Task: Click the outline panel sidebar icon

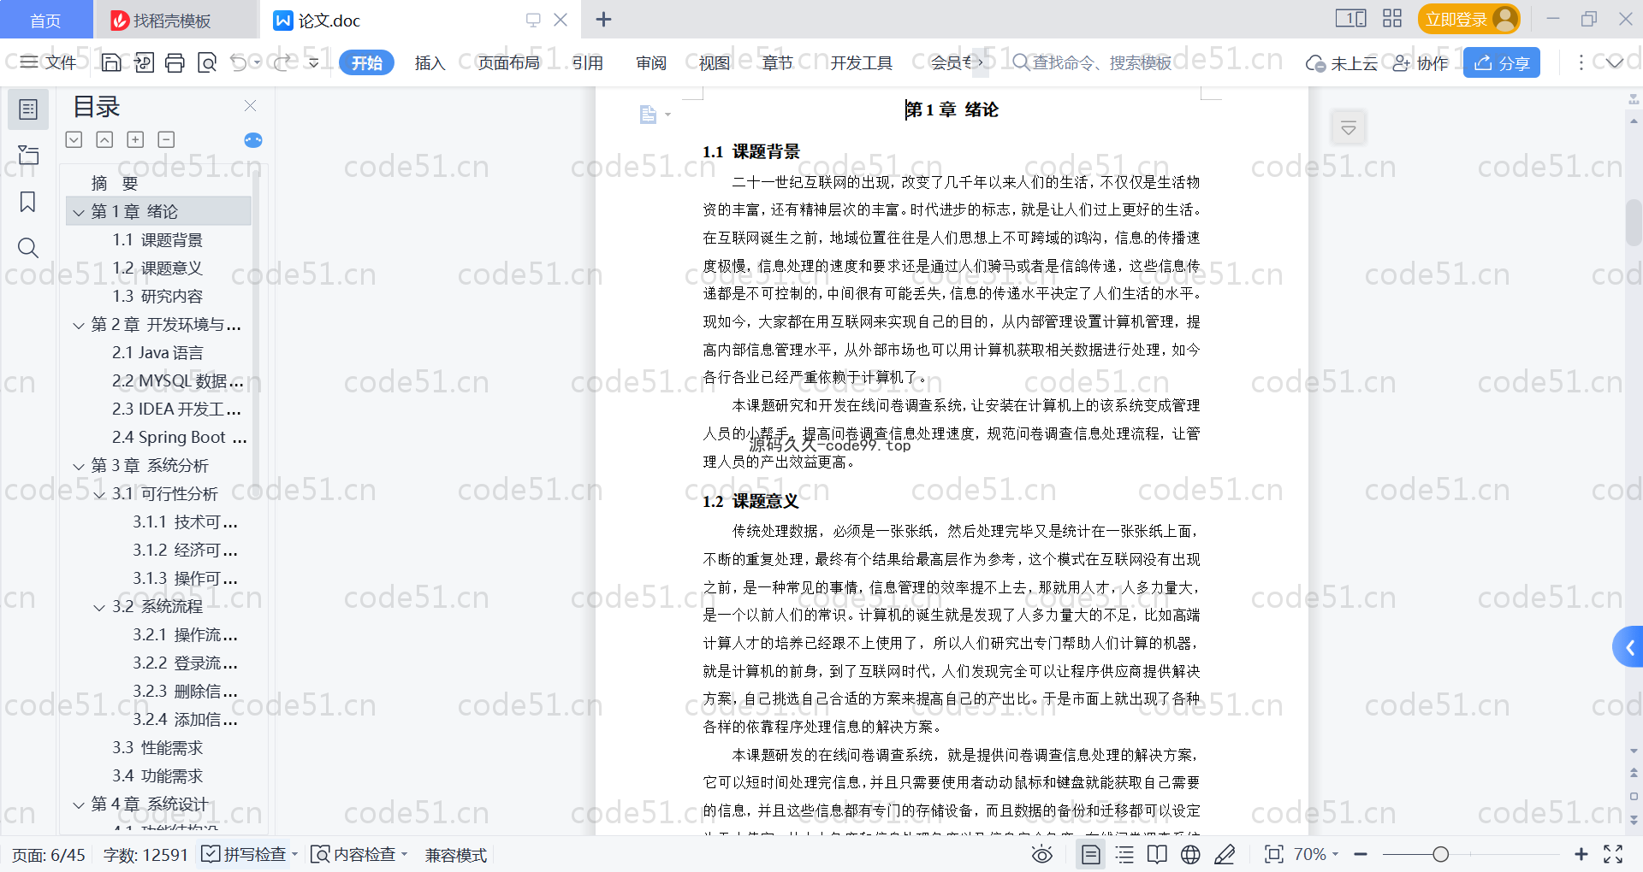Action: point(28,109)
